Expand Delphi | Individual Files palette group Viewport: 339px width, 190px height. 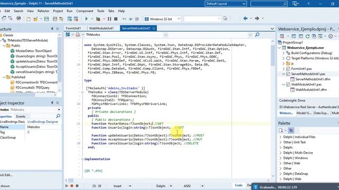click(280, 137)
